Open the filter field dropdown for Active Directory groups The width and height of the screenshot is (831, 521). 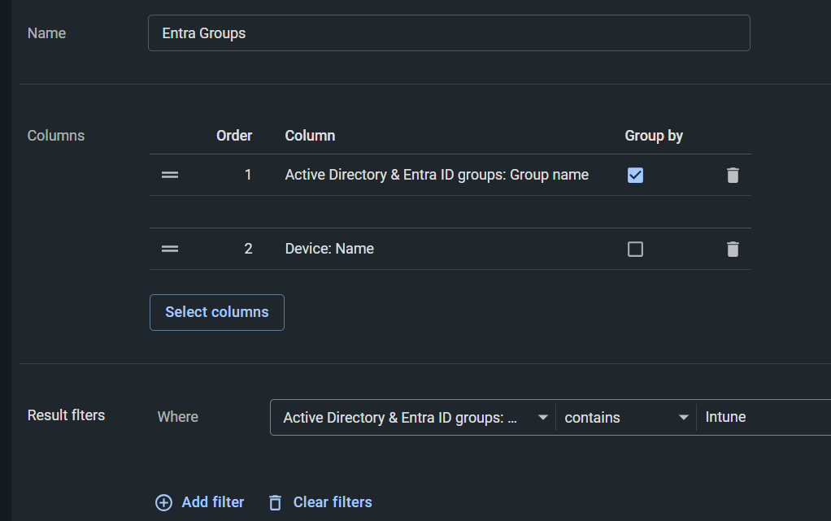pos(413,418)
